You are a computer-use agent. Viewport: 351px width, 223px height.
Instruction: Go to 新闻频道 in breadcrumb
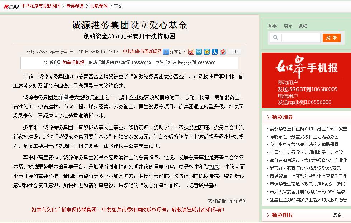point(75,6)
